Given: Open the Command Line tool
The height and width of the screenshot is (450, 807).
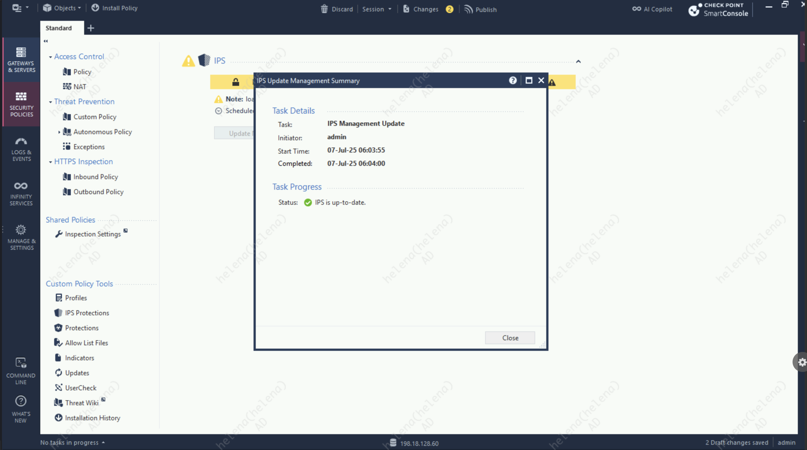Looking at the screenshot, I should point(21,371).
